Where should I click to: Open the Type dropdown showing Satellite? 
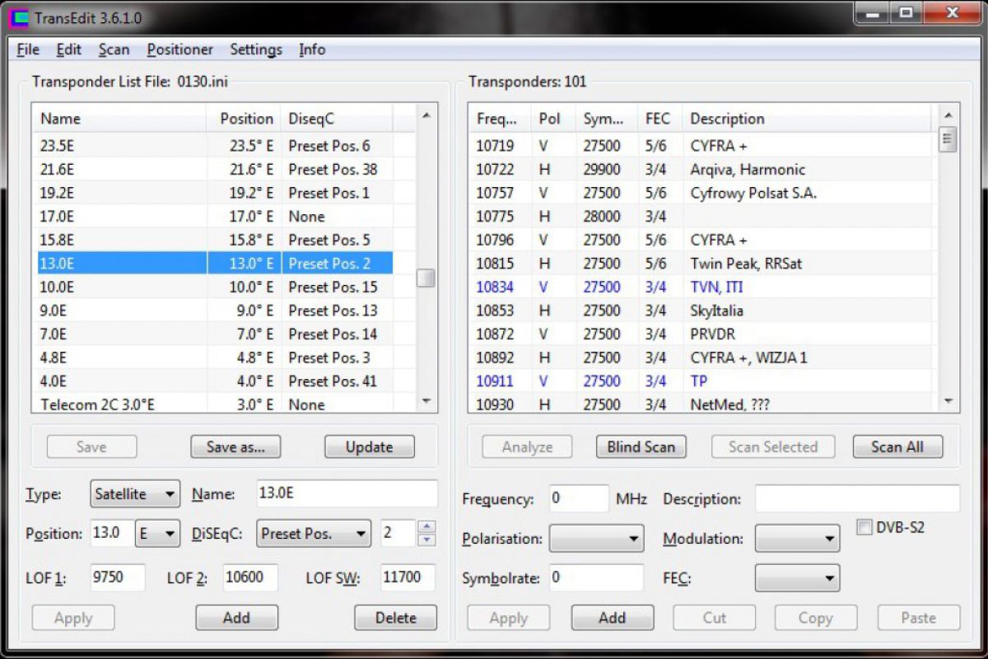pyautogui.click(x=135, y=494)
